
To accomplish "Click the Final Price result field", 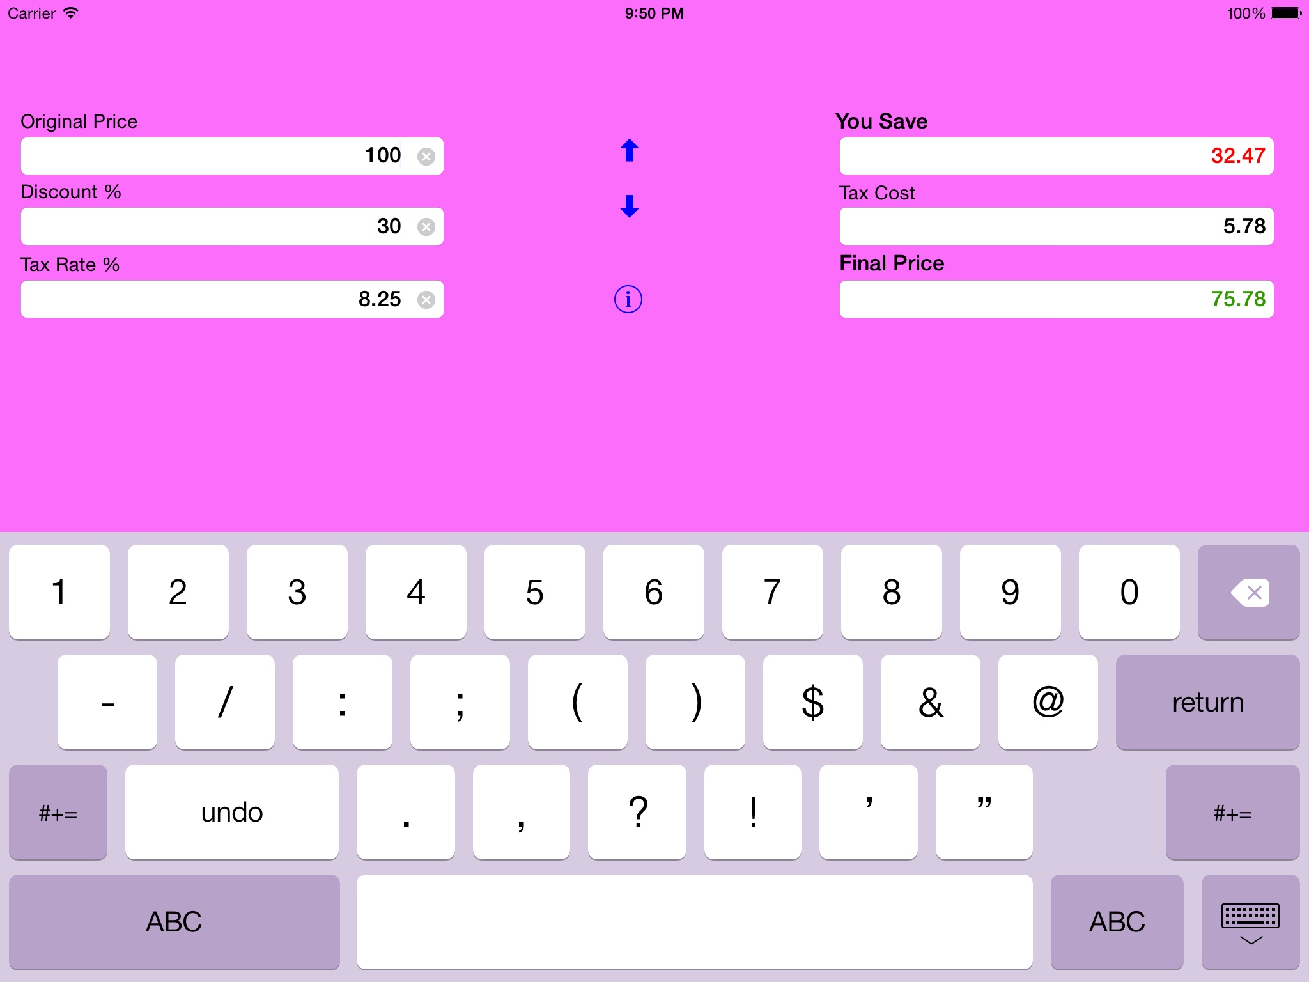I will click(x=1056, y=299).
